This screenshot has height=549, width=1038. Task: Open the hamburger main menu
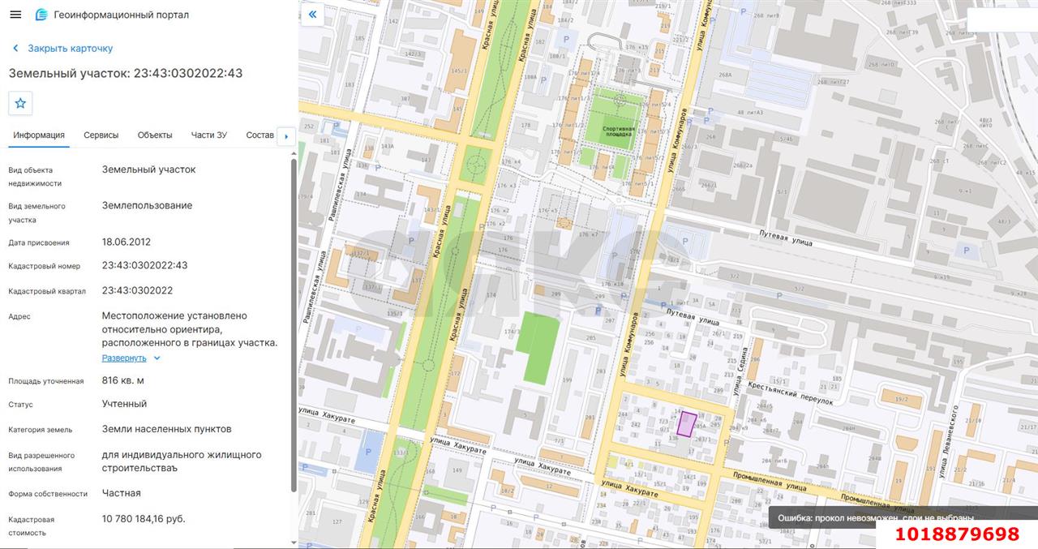15,15
